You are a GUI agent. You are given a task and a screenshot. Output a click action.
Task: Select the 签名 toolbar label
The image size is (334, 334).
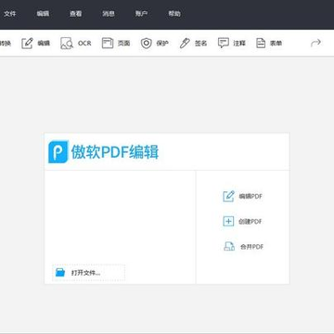(200, 44)
